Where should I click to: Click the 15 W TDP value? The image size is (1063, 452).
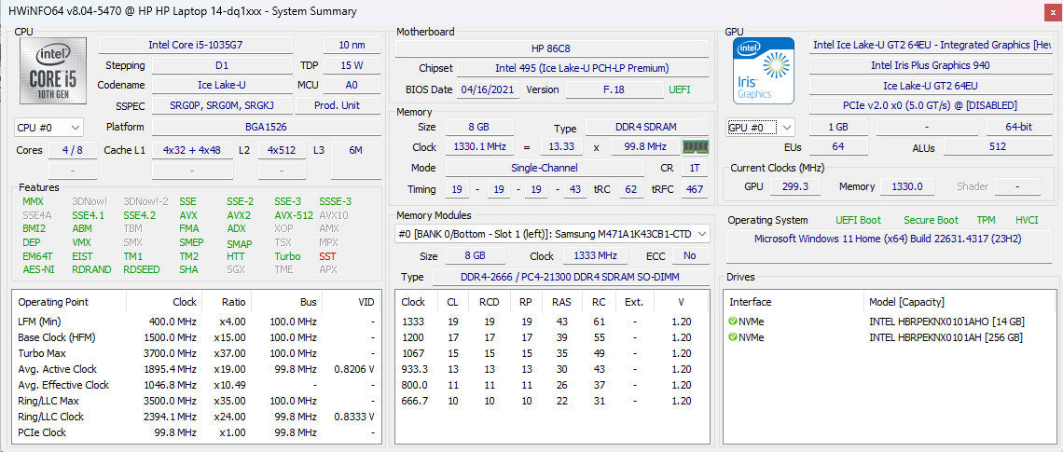click(x=352, y=66)
